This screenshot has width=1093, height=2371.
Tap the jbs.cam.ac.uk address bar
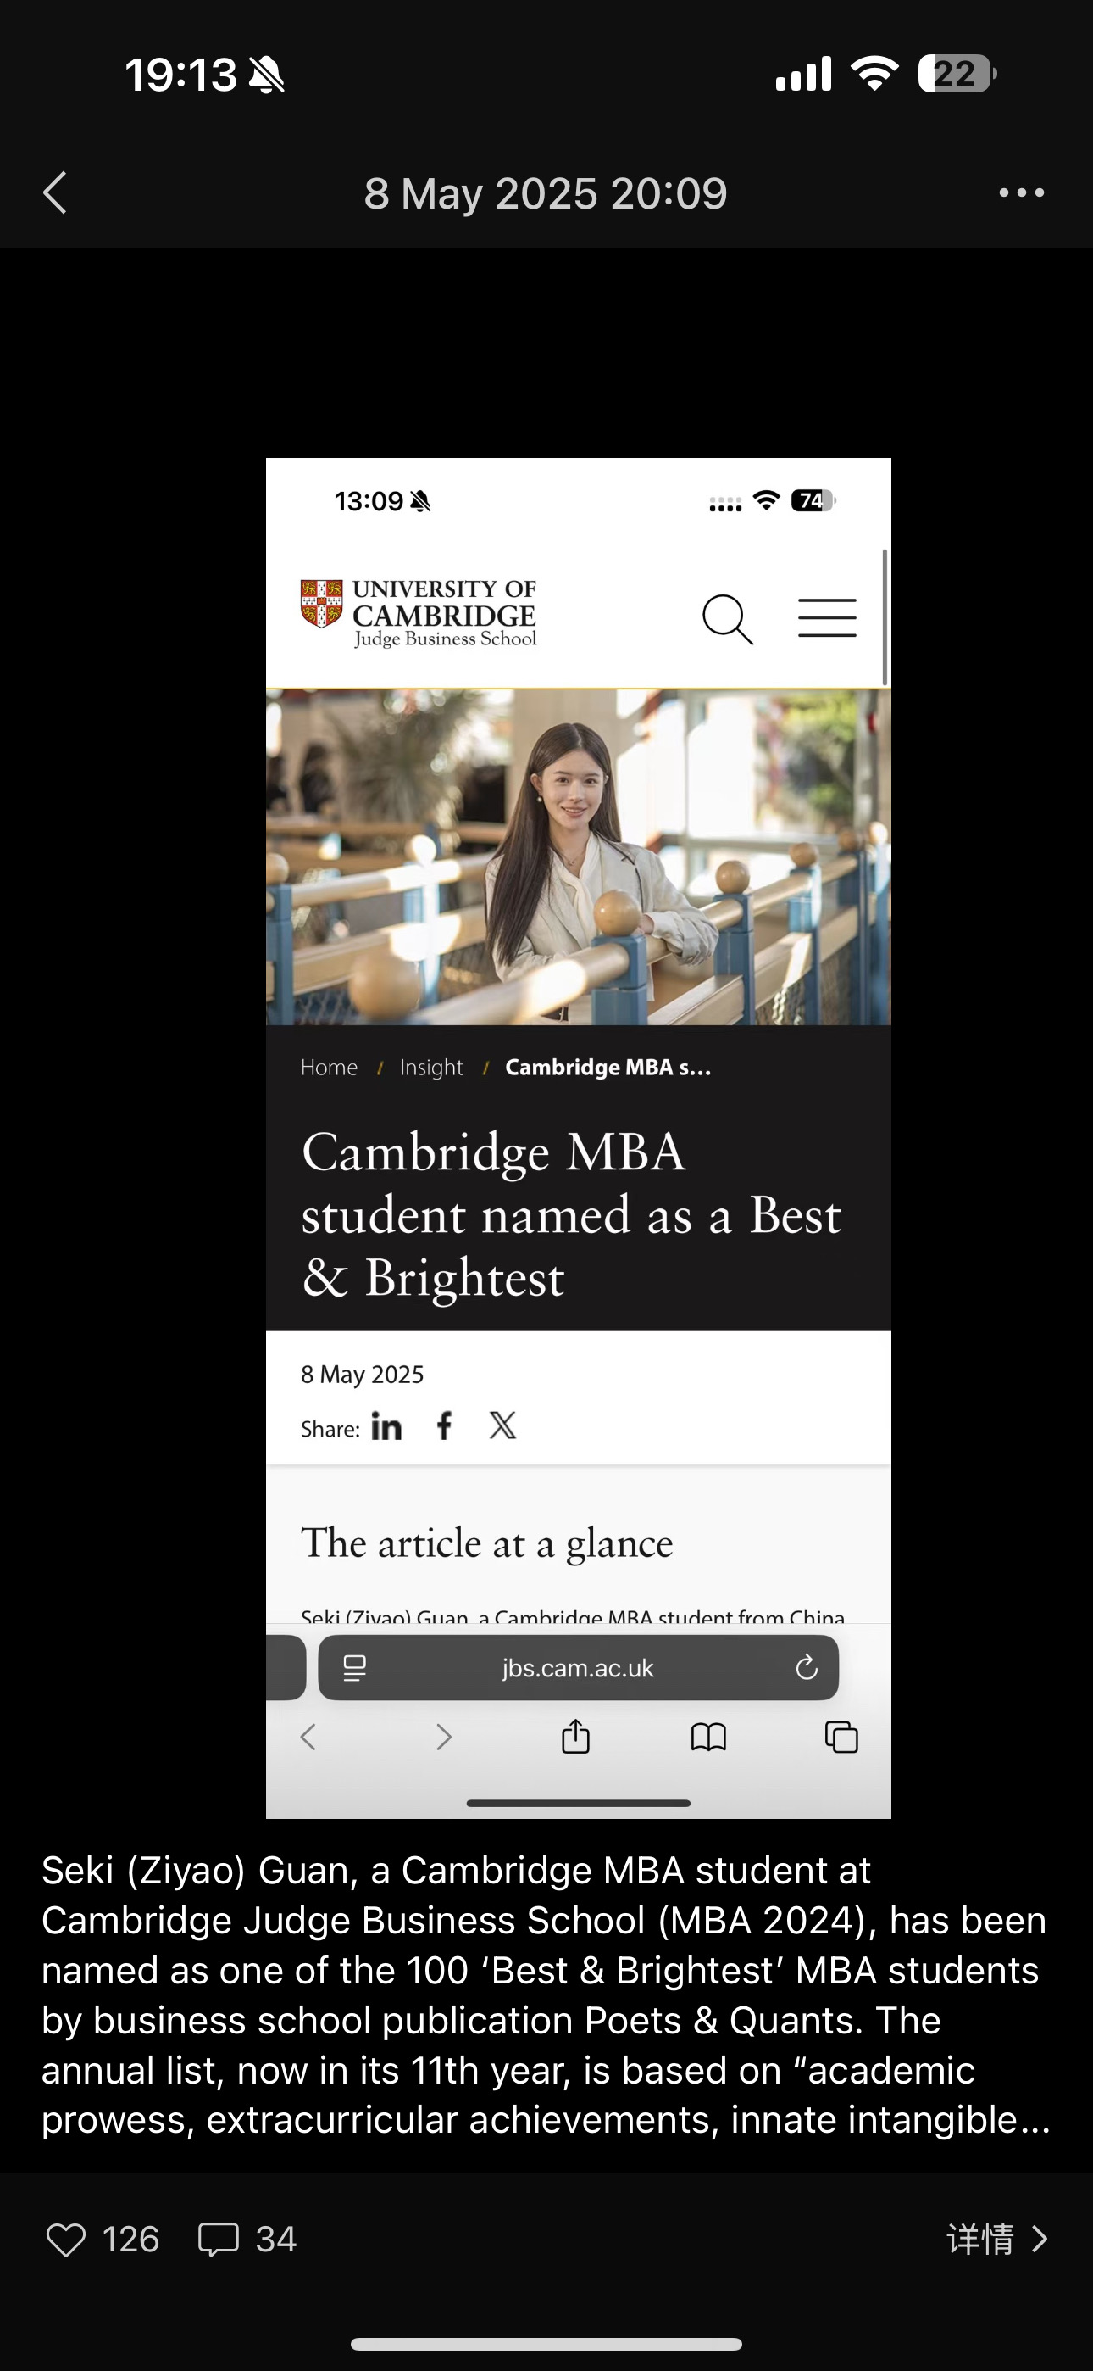578,1667
